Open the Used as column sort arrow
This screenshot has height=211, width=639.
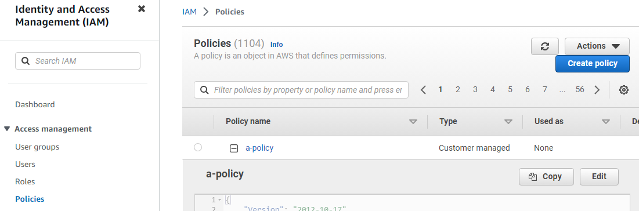[606, 122]
